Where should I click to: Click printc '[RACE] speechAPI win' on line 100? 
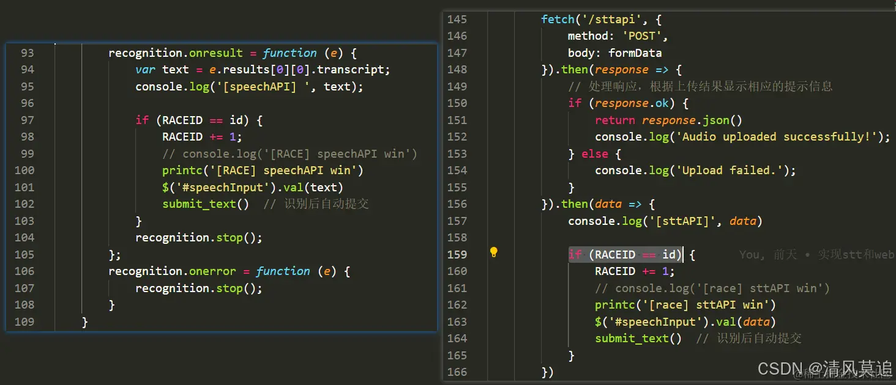coord(263,170)
